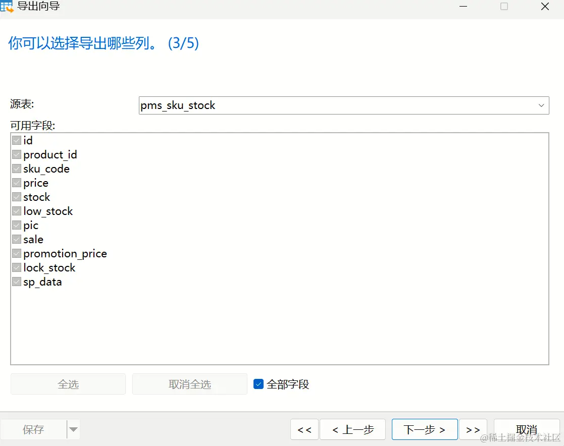
Task: Expand the 保存 button dropdown arrow
Action: pos(73,429)
